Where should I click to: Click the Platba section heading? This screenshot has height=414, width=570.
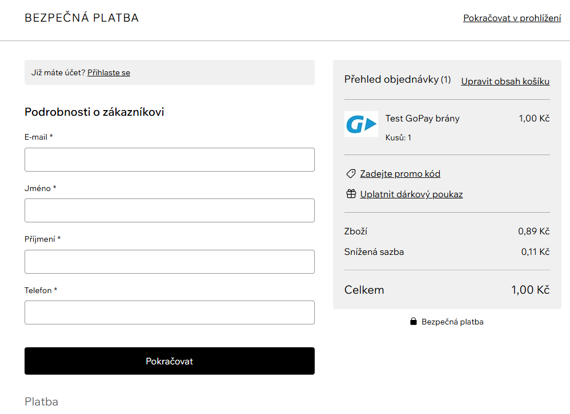(x=42, y=401)
